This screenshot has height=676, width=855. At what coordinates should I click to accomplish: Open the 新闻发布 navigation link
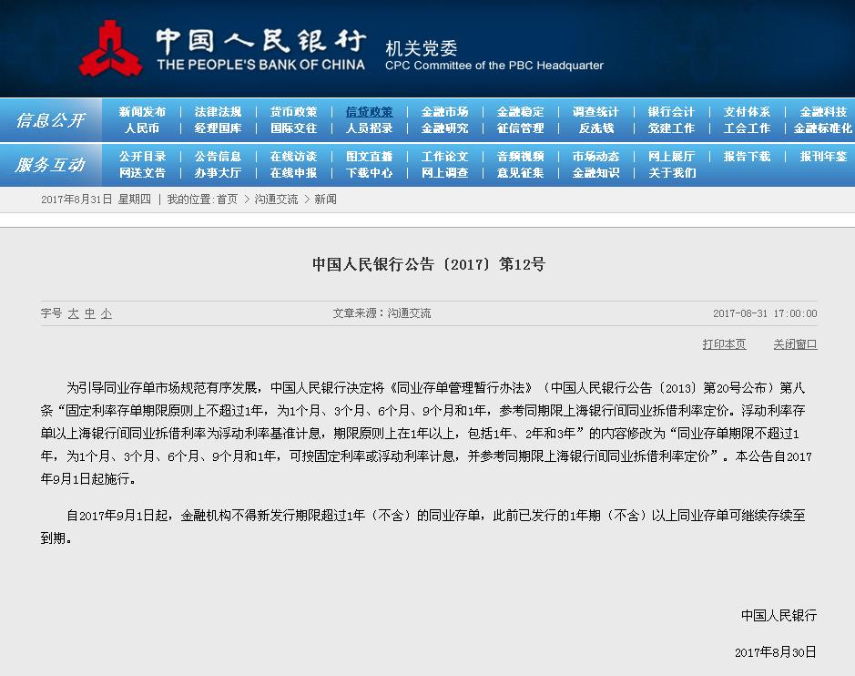[142, 112]
